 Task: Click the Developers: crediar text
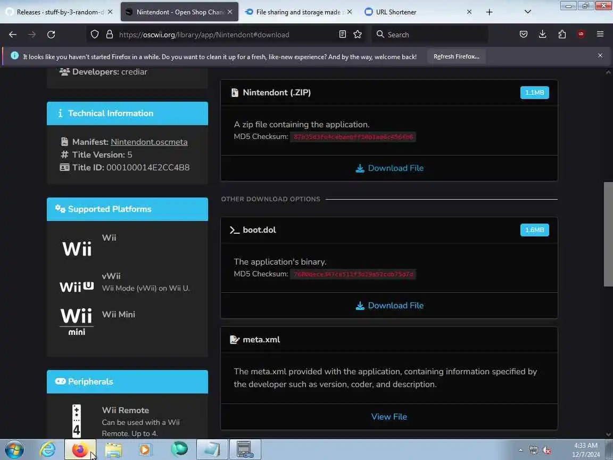110,71
